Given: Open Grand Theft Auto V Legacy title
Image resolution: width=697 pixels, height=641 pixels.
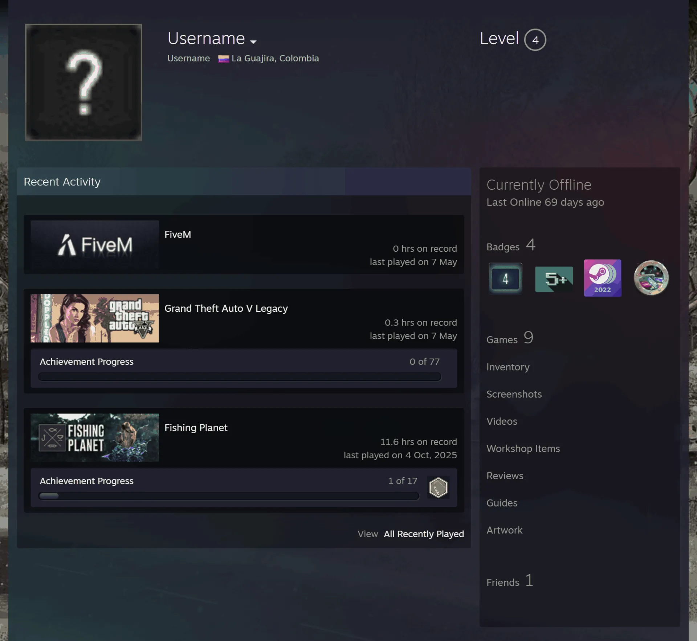Looking at the screenshot, I should (226, 308).
